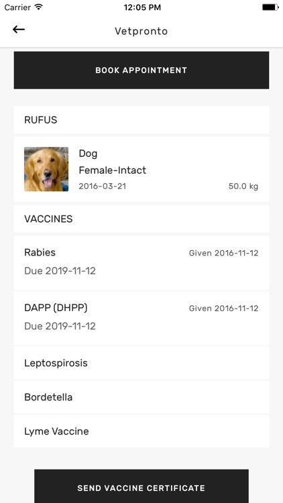Open the Leptospirosis vaccine item
This screenshot has width=283, height=503.
click(x=141, y=363)
